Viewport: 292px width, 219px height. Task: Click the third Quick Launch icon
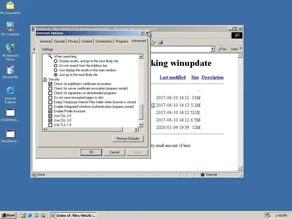36,216
